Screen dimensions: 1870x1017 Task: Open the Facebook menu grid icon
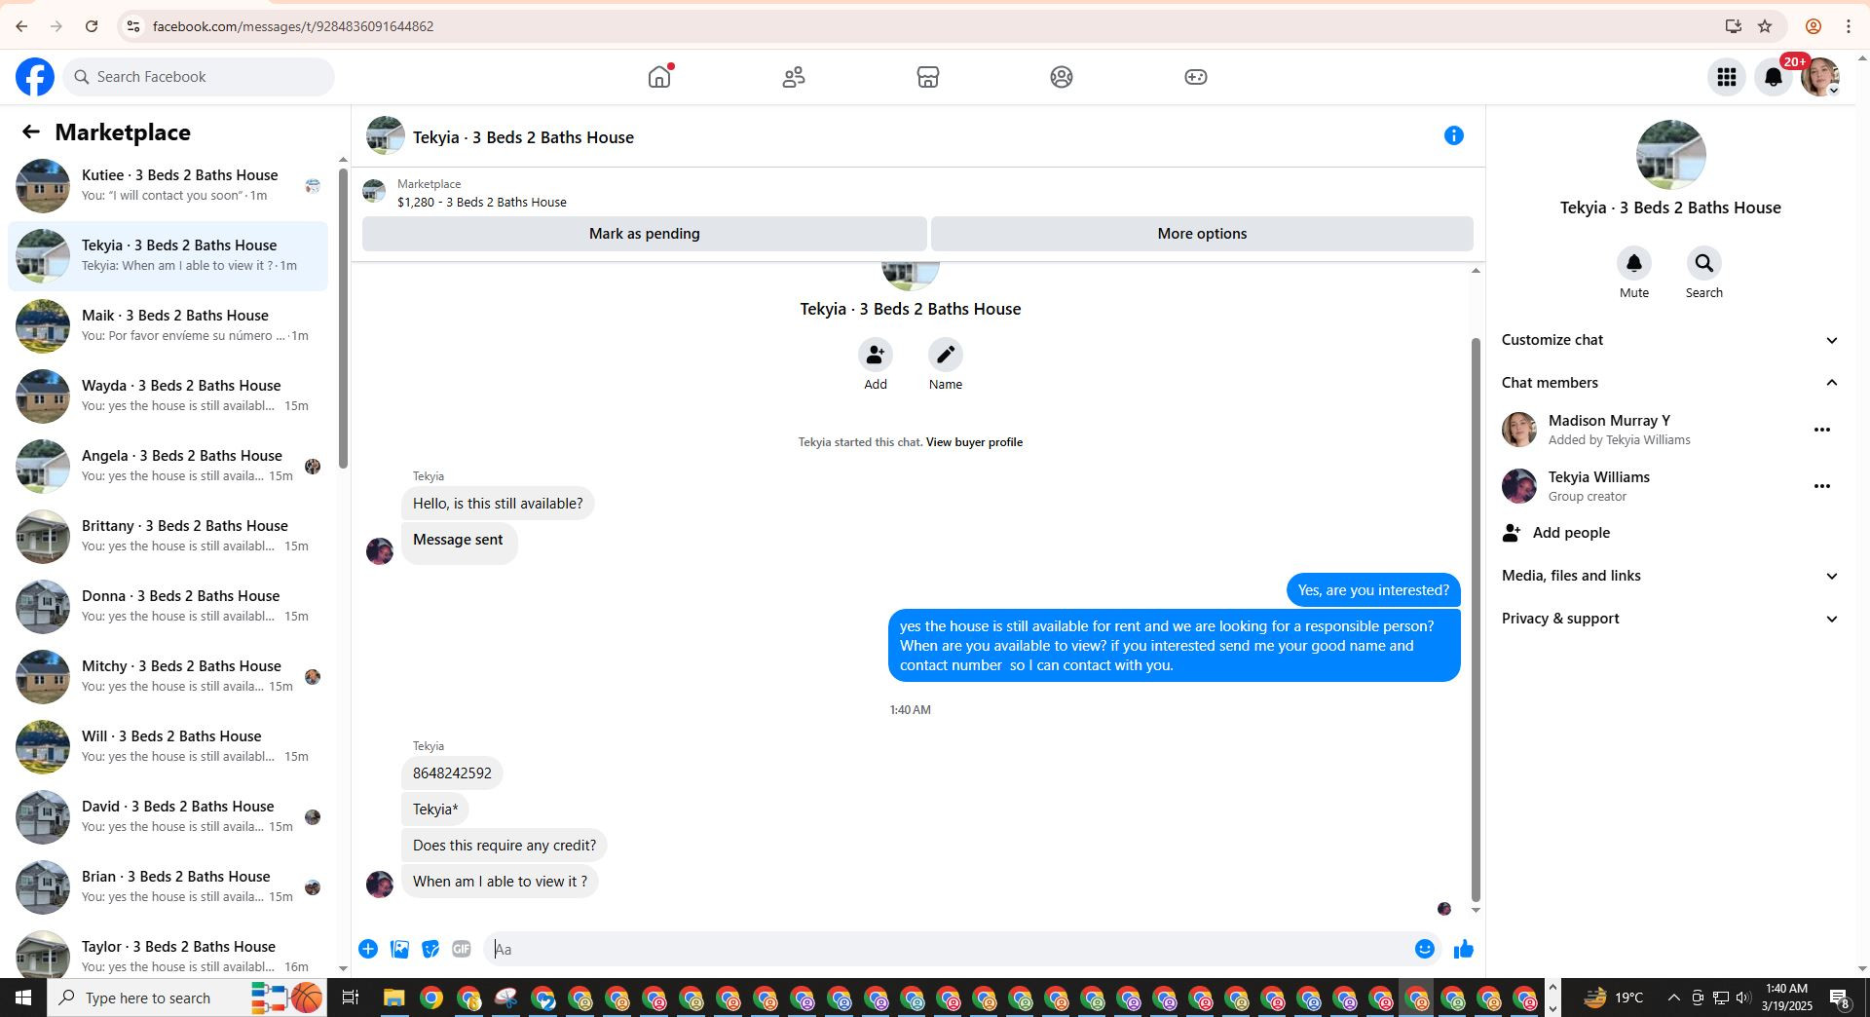tap(1727, 77)
